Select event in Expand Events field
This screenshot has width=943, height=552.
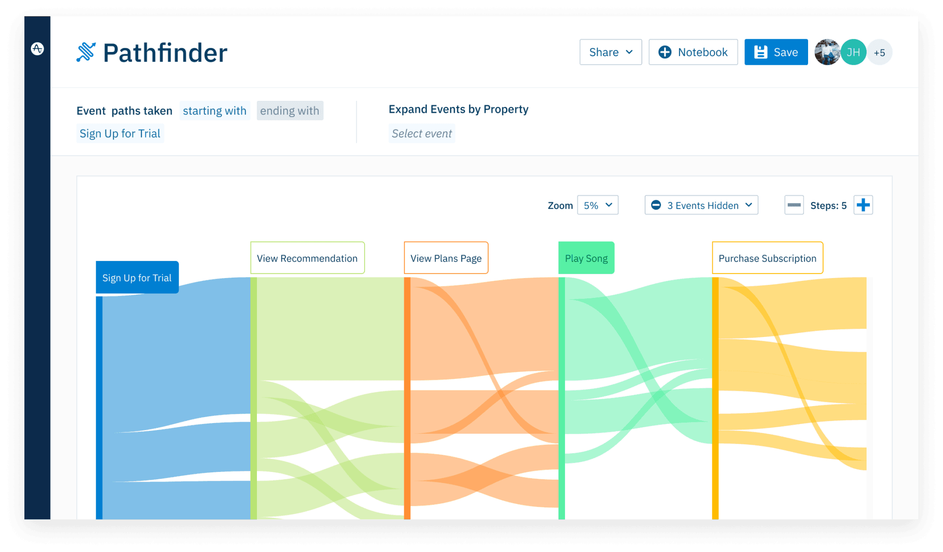(x=421, y=134)
